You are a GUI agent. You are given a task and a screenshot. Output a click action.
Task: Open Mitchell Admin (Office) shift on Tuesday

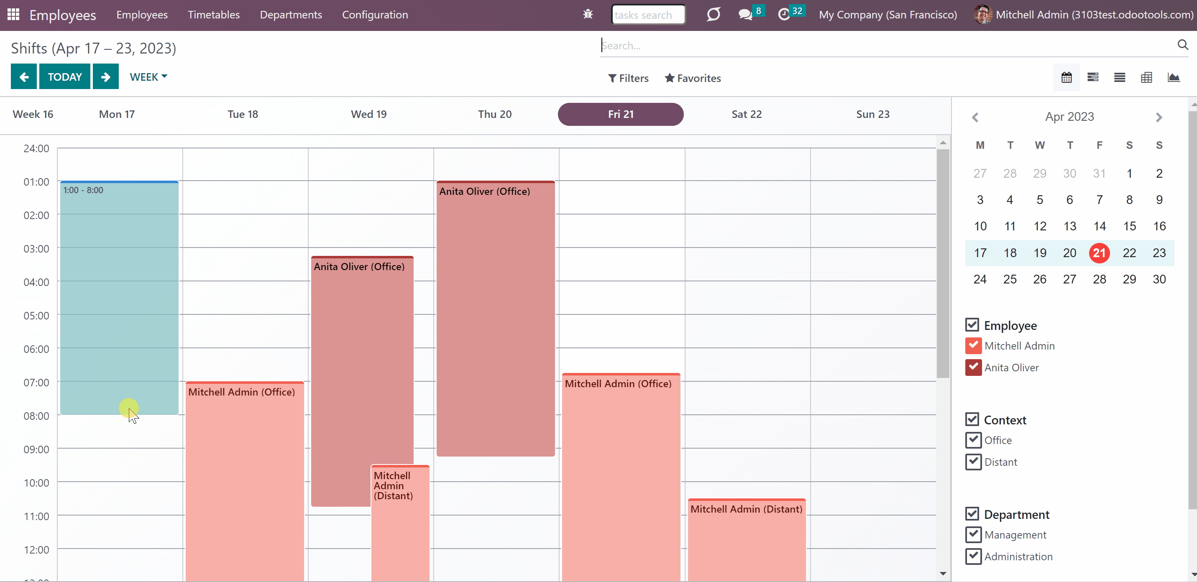(245, 481)
